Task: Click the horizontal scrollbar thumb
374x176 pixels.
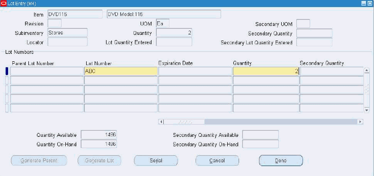Action: click(x=184, y=122)
